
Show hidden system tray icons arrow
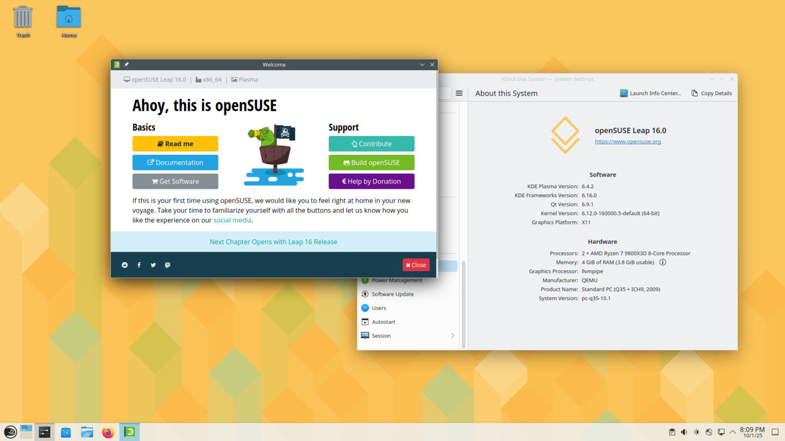click(732, 432)
